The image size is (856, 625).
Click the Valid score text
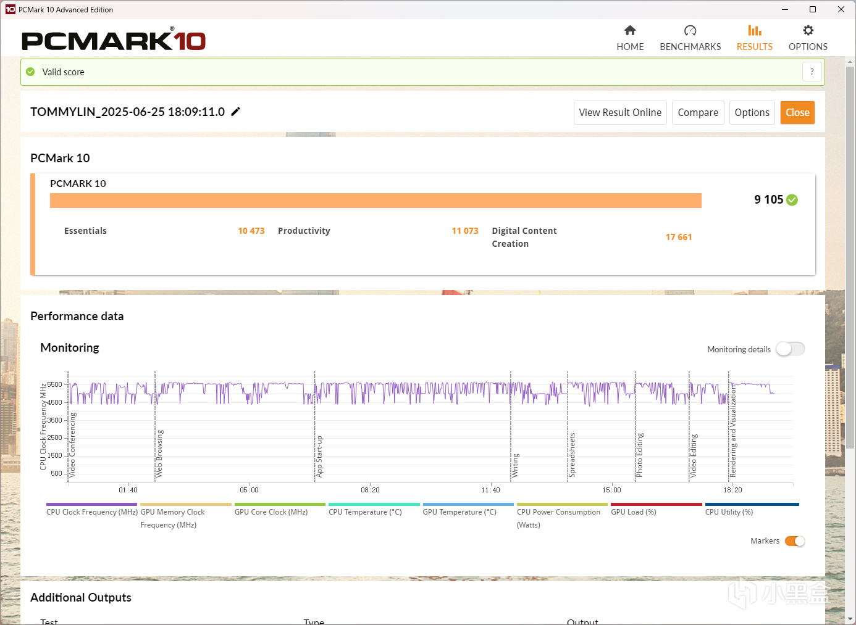(x=63, y=72)
